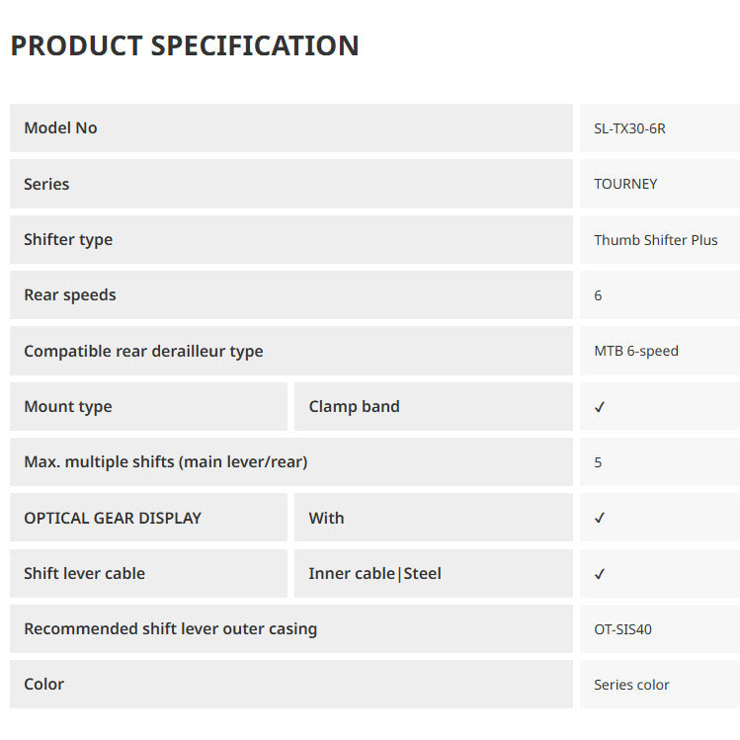
Task: Click the TOURNEY series value
Action: 625,184
